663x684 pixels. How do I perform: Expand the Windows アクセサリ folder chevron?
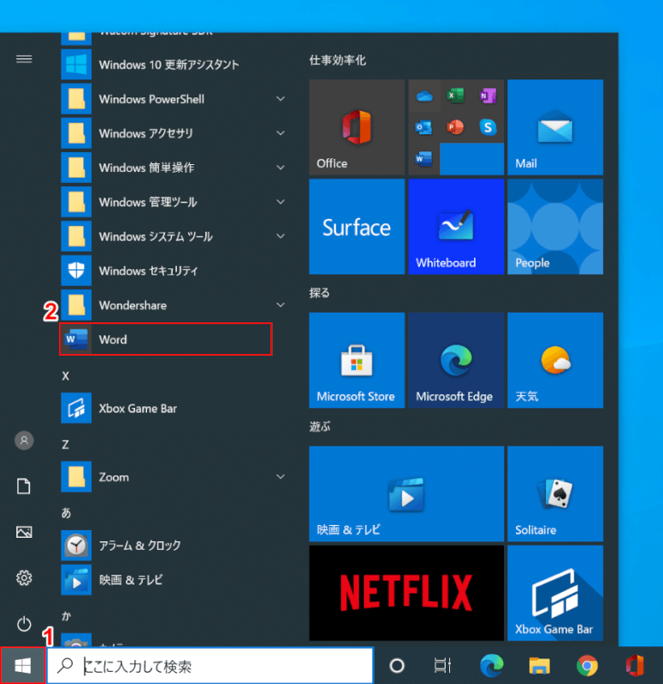coord(281,133)
